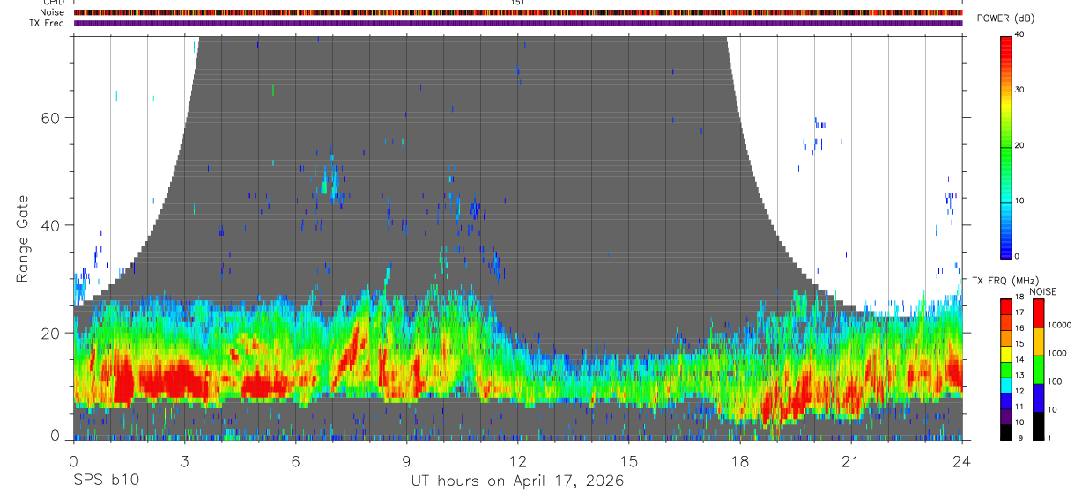Click the 6 hour tick on UT axis

pos(295,460)
